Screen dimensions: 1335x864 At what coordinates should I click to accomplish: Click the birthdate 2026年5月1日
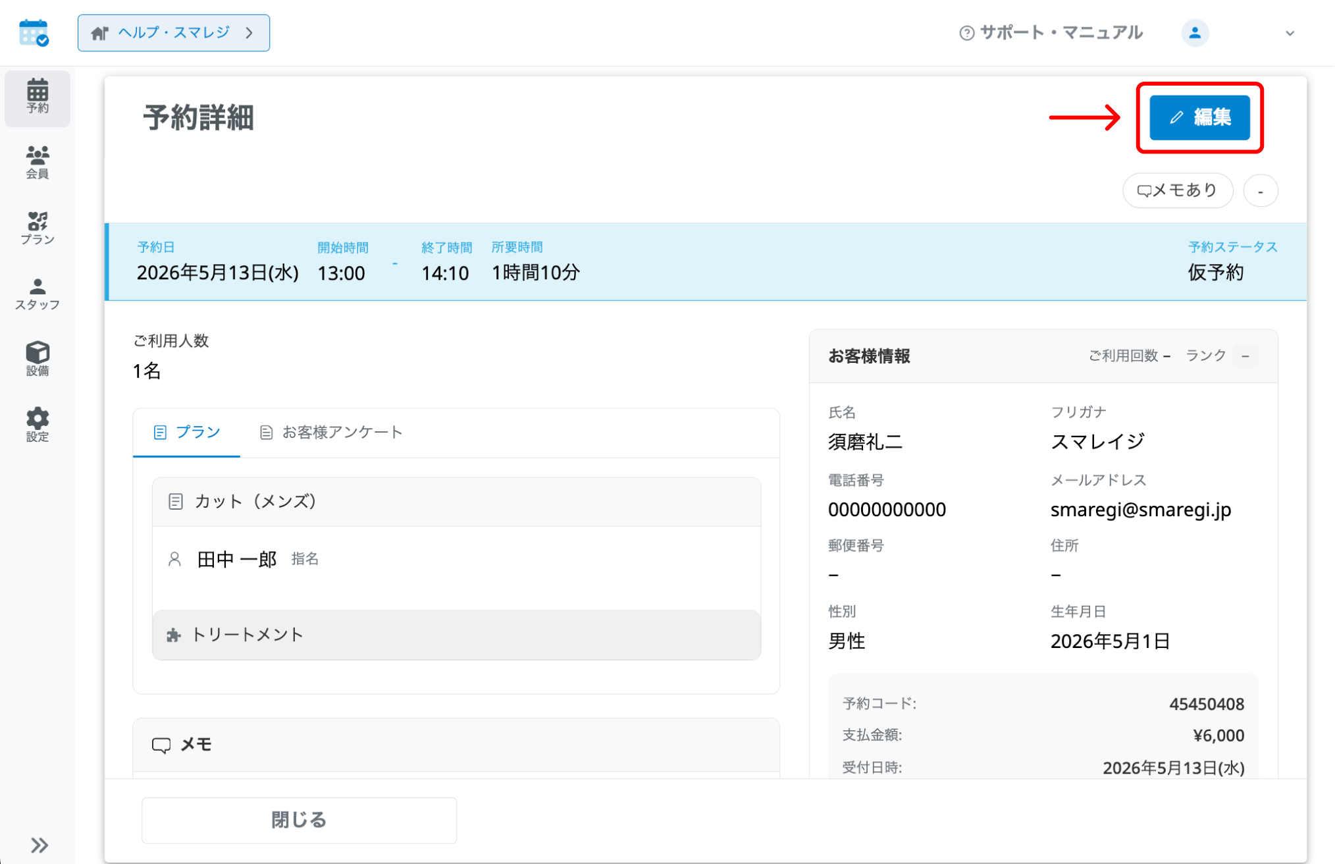click(x=1110, y=641)
